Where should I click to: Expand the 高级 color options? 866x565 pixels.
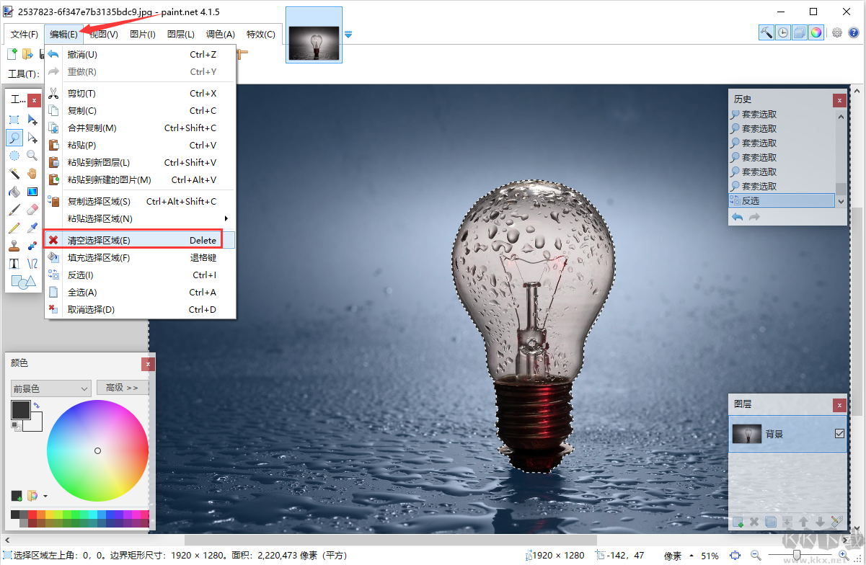123,388
